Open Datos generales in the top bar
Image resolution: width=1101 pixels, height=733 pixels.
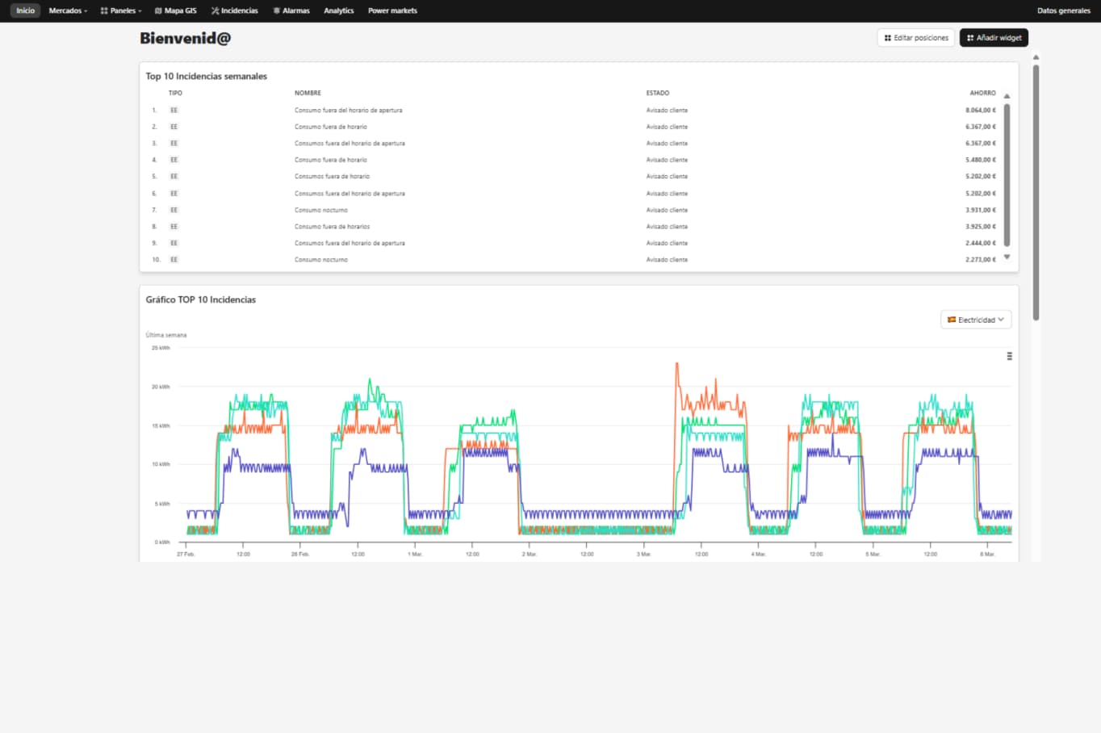point(1063,10)
